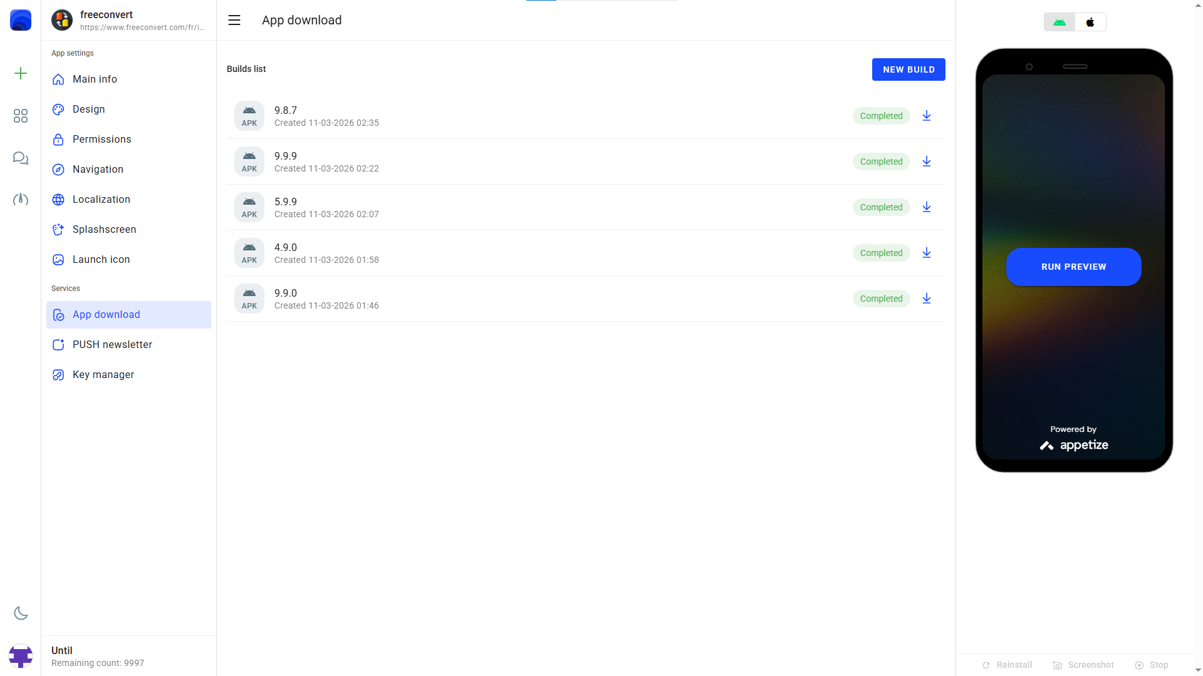The width and height of the screenshot is (1203, 676).
Task: Download the 9.8.7 APK build
Action: pyautogui.click(x=927, y=116)
